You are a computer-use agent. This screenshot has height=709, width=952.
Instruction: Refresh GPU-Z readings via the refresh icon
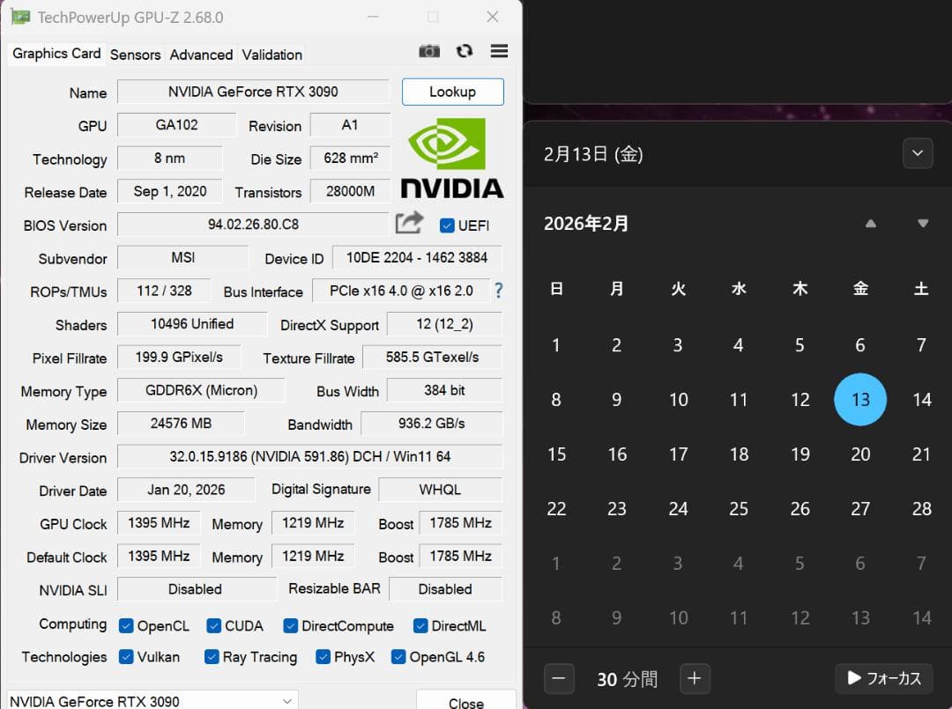pyautogui.click(x=465, y=51)
